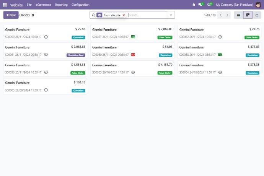Remove the From Website filter

pyautogui.click(x=124, y=15)
